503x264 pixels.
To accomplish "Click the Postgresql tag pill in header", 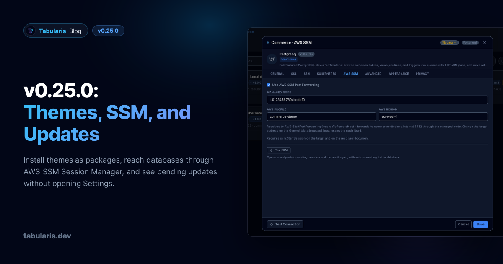I will pos(470,42).
